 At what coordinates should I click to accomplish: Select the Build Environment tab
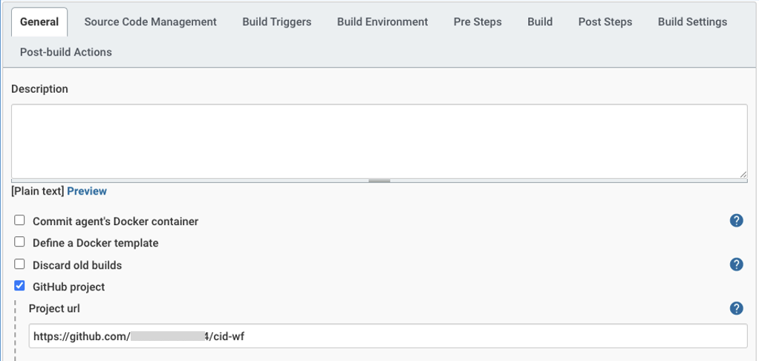(x=382, y=22)
